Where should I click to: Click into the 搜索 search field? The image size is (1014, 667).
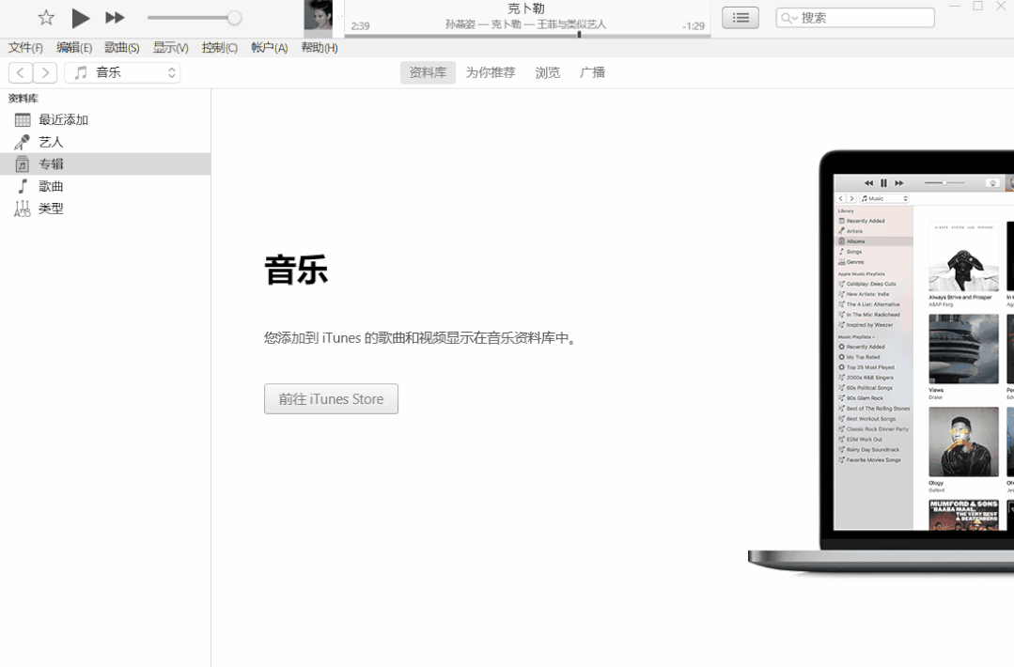click(865, 18)
